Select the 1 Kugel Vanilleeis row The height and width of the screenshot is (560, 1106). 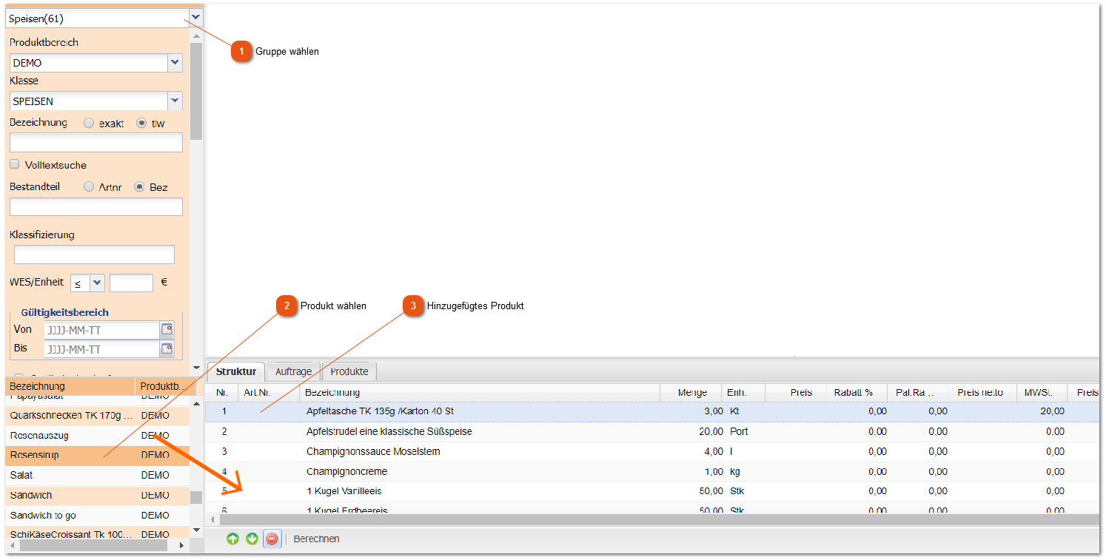coord(651,491)
